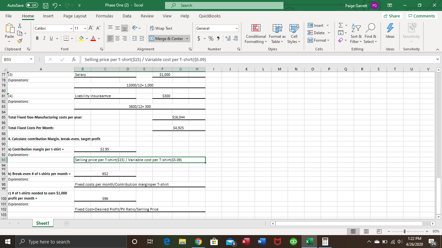Select the Sheet1 worksheet tab
The image size is (442, 248).
pyautogui.click(x=42, y=223)
